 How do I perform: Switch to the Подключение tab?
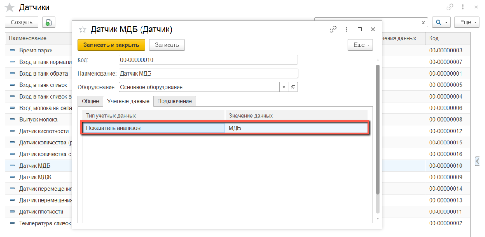[175, 101]
